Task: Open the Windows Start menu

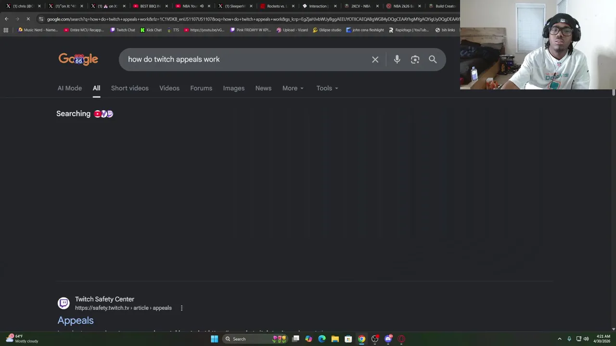Action: pyautogui.click(x=214, y=339)
